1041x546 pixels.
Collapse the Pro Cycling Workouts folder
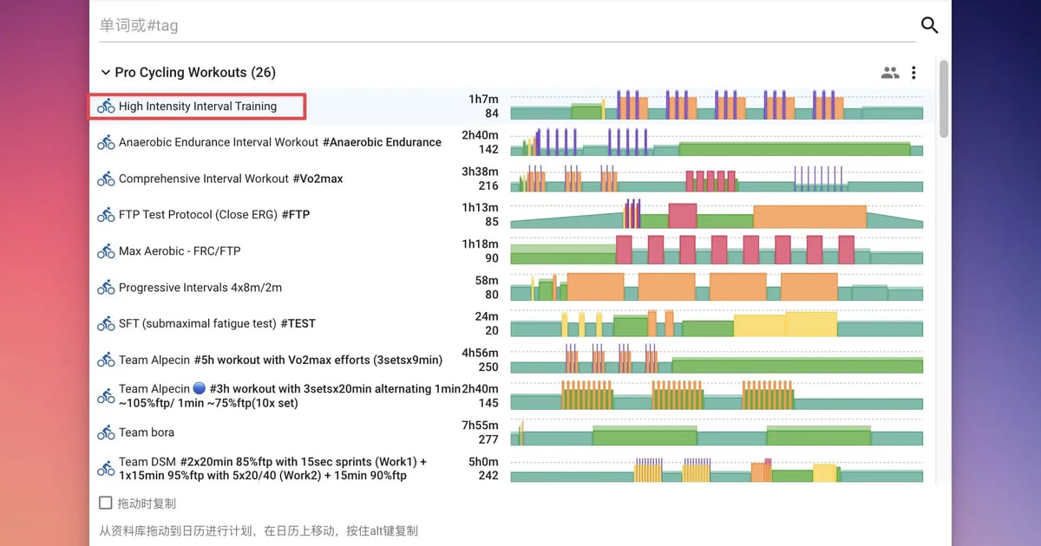106,73
